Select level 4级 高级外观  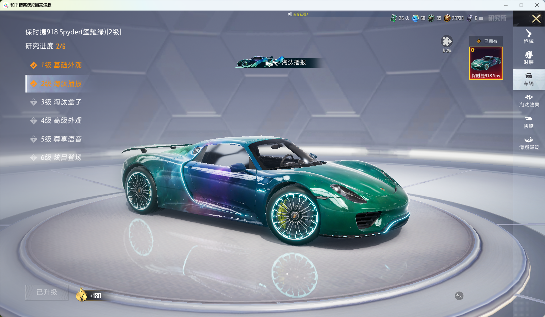61,120
